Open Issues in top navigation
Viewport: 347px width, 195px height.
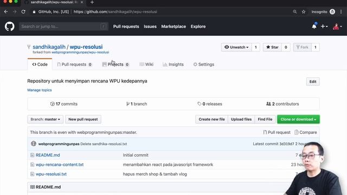(150, 27)
